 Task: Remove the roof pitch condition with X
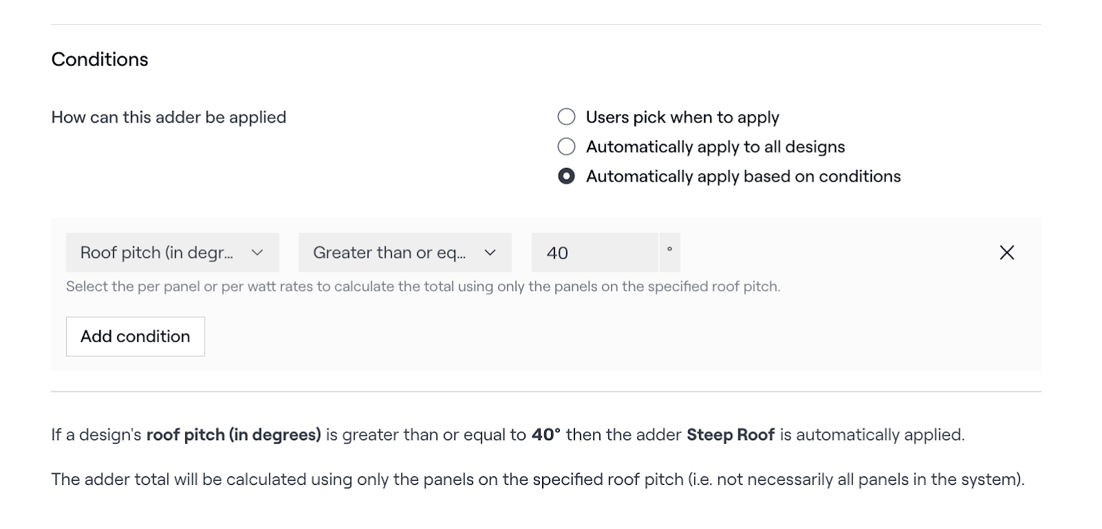[1006, 252]
